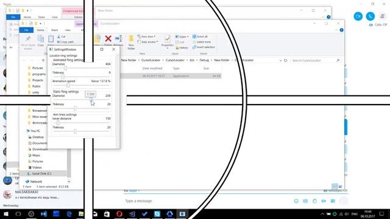Open Properties in the CursorLocator ribbon

(x=168, y=41)
